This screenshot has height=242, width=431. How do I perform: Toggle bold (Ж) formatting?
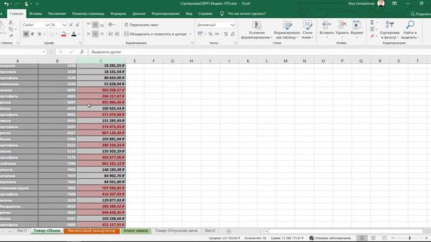pyautogui.click(x=26, y=34)
